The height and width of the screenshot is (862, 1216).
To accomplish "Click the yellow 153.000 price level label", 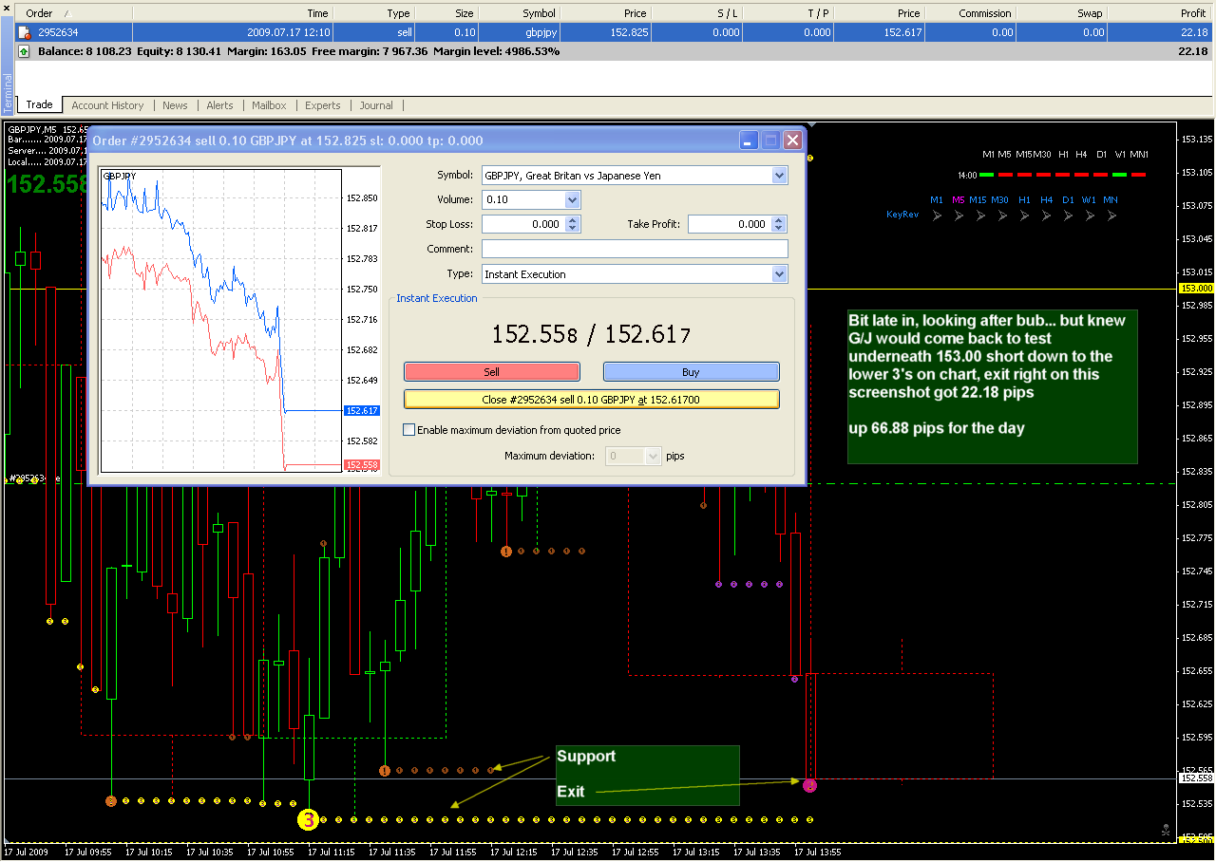I will pyautogui.click(x=1195, y=288).
